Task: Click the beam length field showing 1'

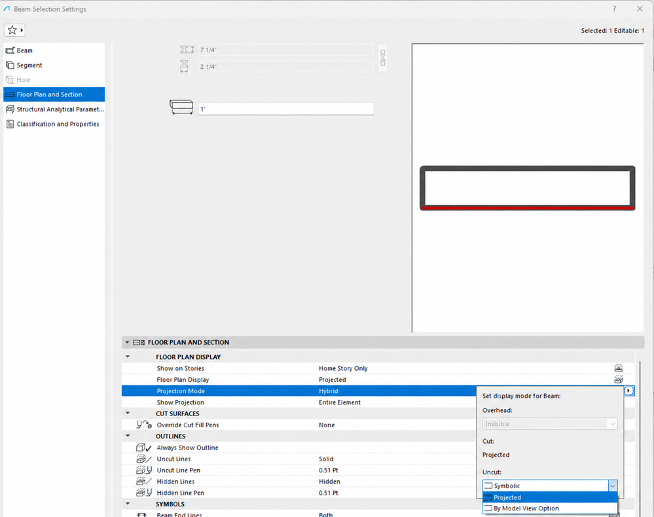Action: [286, 109]
